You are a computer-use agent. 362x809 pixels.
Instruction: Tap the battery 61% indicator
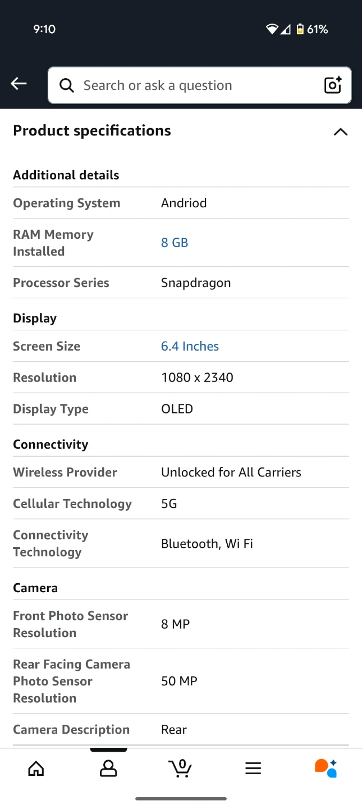point(313,29)
